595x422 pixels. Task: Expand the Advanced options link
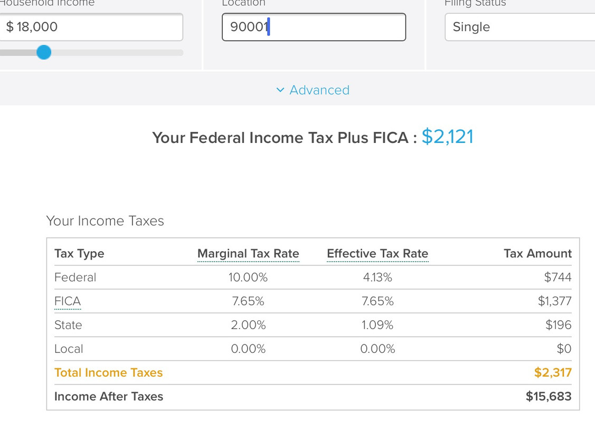tap(319, 90)
